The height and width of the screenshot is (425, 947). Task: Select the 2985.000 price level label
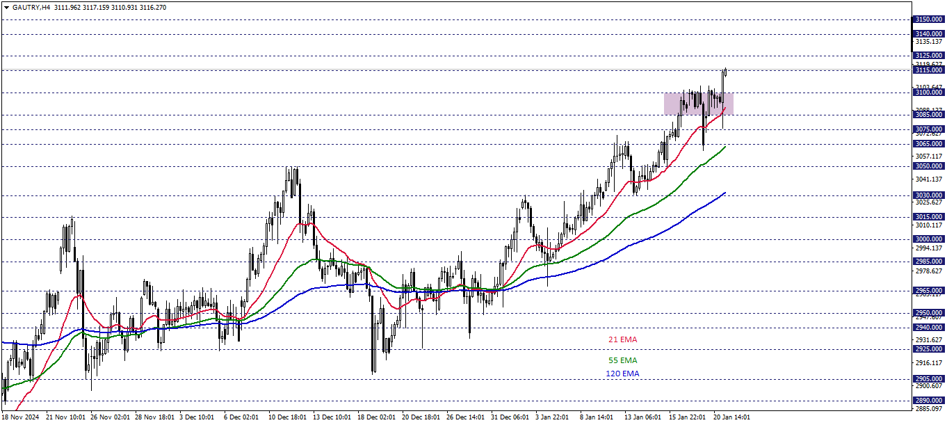tap(929, 262)
